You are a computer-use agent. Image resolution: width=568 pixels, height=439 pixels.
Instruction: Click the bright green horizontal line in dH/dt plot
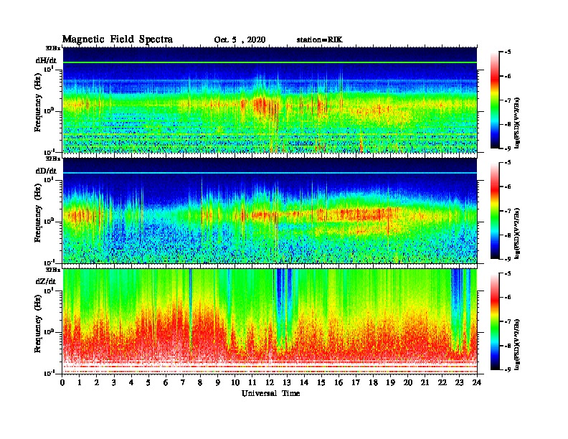270,62
